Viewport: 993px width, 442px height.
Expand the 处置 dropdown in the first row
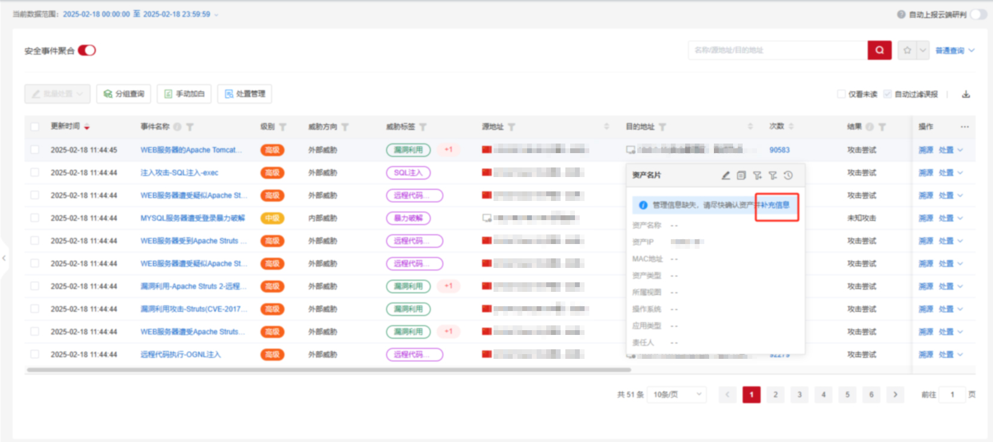tap(960, 150)
